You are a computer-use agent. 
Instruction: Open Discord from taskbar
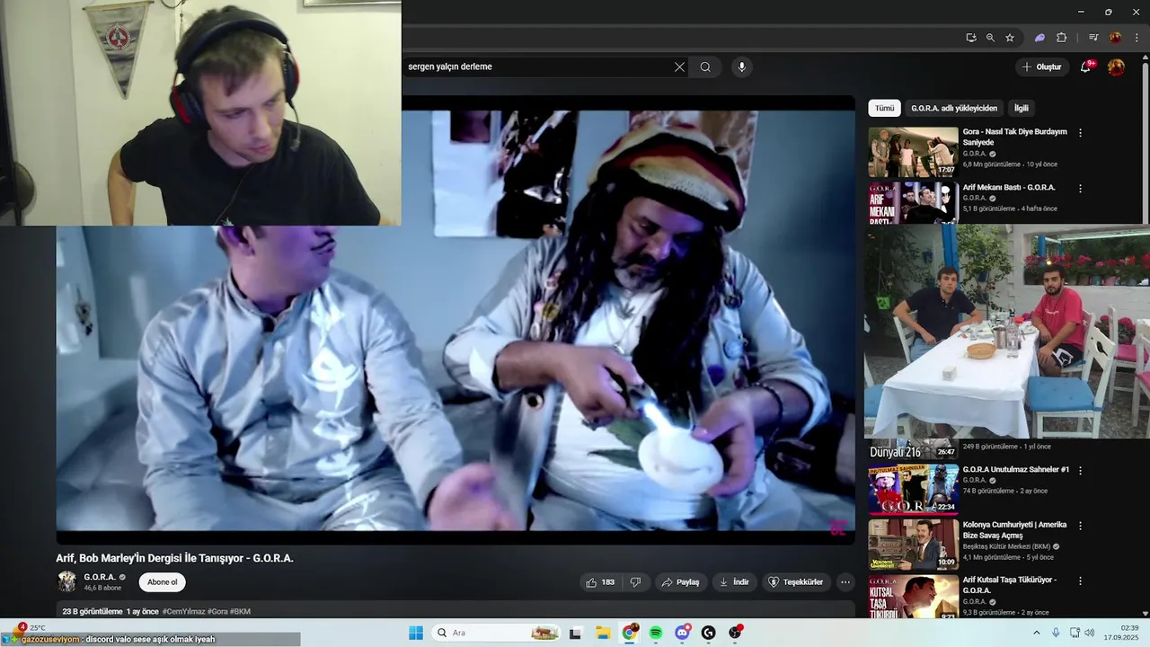click(x=682, y=633)
